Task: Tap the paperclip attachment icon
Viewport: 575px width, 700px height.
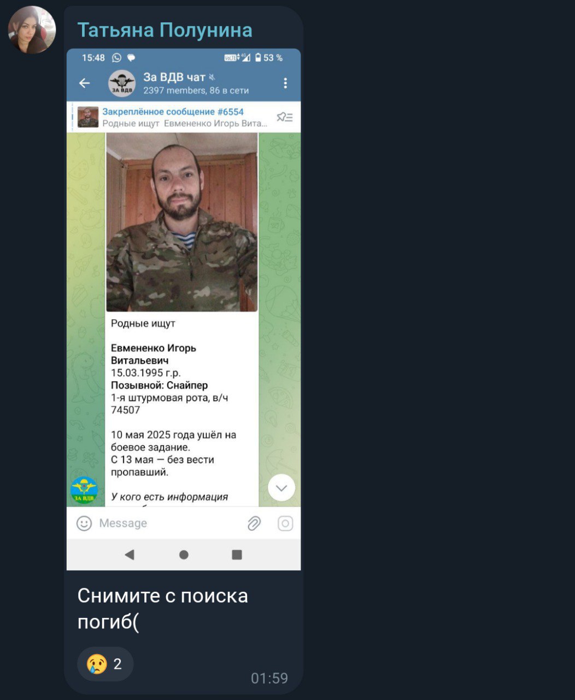Action: tap(254, 523)
